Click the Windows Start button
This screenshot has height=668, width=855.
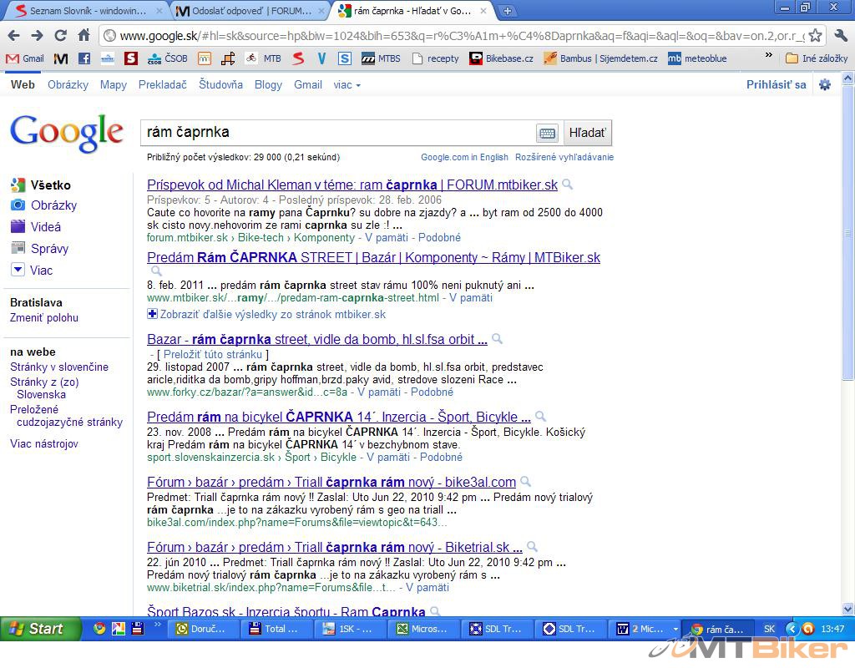point(38,629)
